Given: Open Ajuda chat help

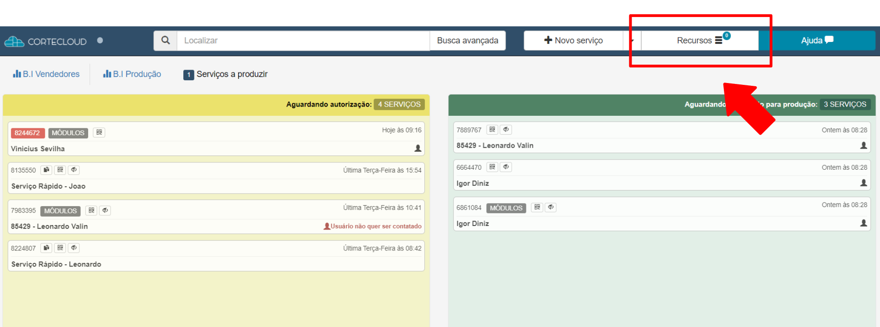Looking at the screenshot, I should (x=817, y=41).
